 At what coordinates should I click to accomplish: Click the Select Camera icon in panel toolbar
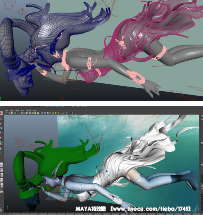[x=7, y=113]
